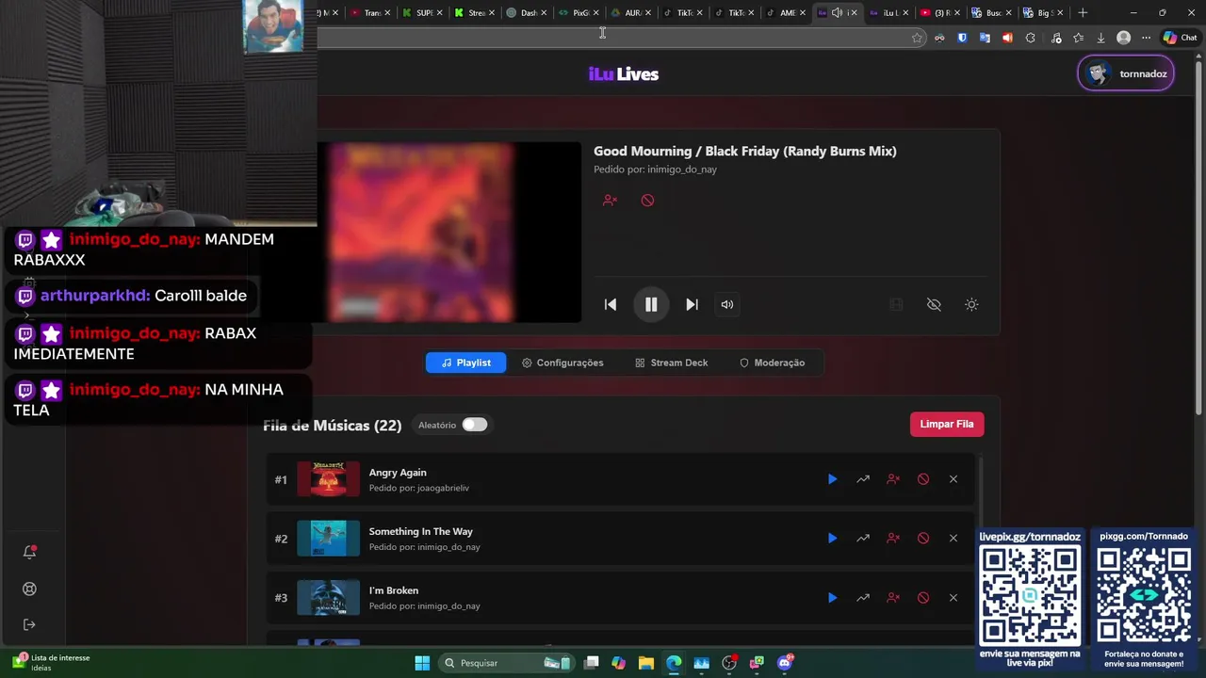Open the Playlist tab
This screenshot has height=678, width=1206.
pos(465,363)
